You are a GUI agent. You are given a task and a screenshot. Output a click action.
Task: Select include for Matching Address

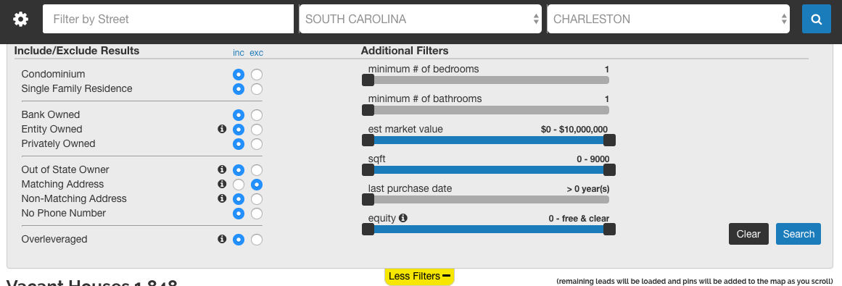click(x=239, y=185)
